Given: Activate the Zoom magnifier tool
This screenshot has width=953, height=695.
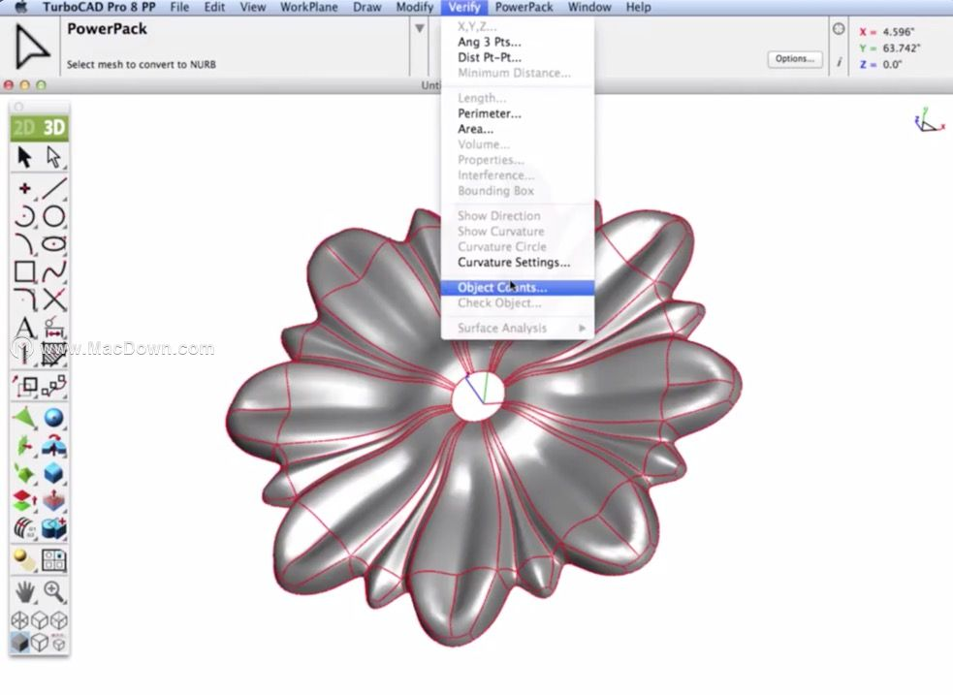Looking at the screenshot, I should (x=53, y=592).
